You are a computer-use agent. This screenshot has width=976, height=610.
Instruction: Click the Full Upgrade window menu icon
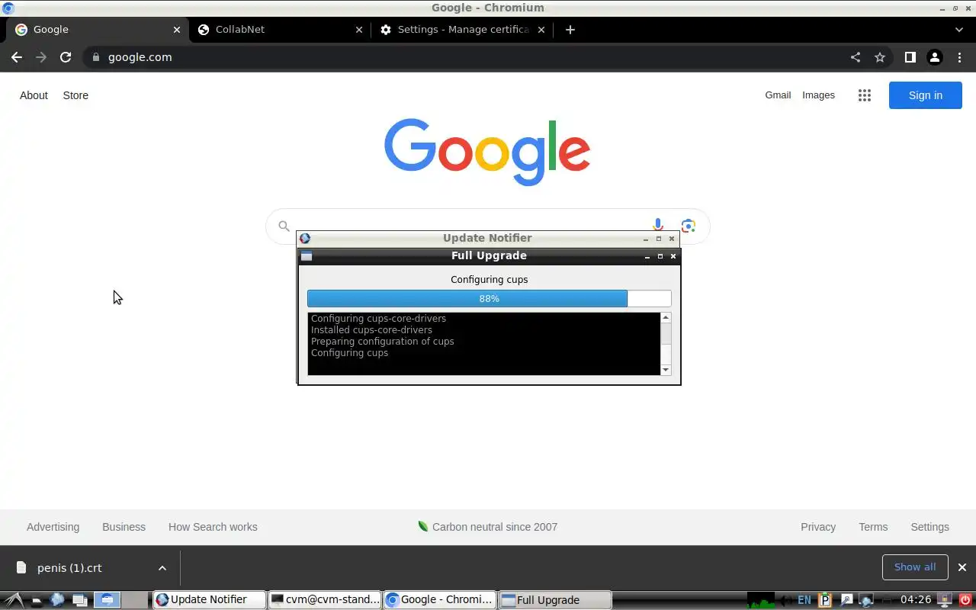(307, 256)
